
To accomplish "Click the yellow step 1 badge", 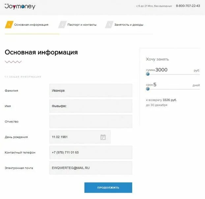I will (x=9, y=25).
